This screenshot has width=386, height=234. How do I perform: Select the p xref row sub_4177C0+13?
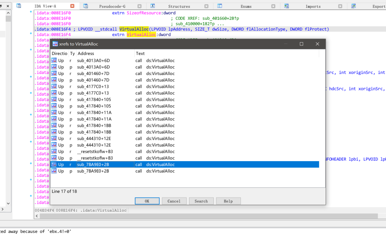coord(185,93)
